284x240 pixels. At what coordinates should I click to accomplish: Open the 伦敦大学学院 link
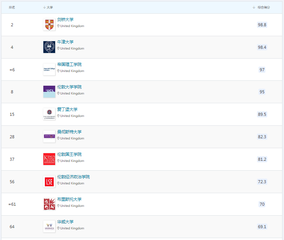69,87
